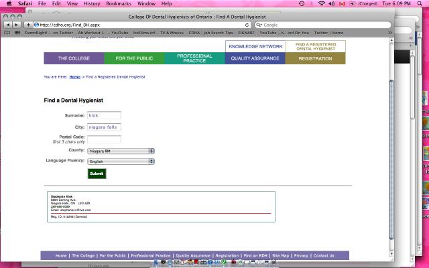429x268 pixels.
Task: Click the page's vertical scrollbar thumb
Action: (391, 160)
